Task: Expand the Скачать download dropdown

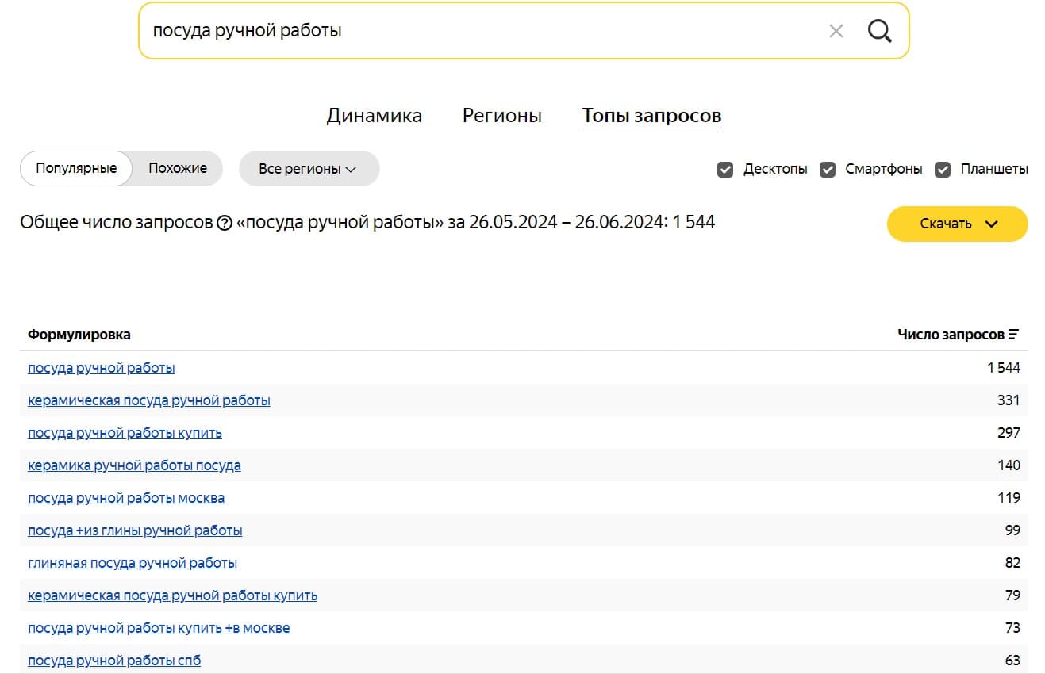Action: 957,224
